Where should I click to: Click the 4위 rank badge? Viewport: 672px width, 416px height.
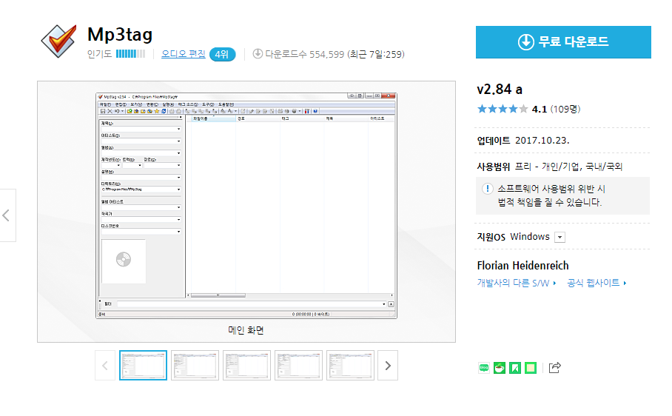point(222,55)
